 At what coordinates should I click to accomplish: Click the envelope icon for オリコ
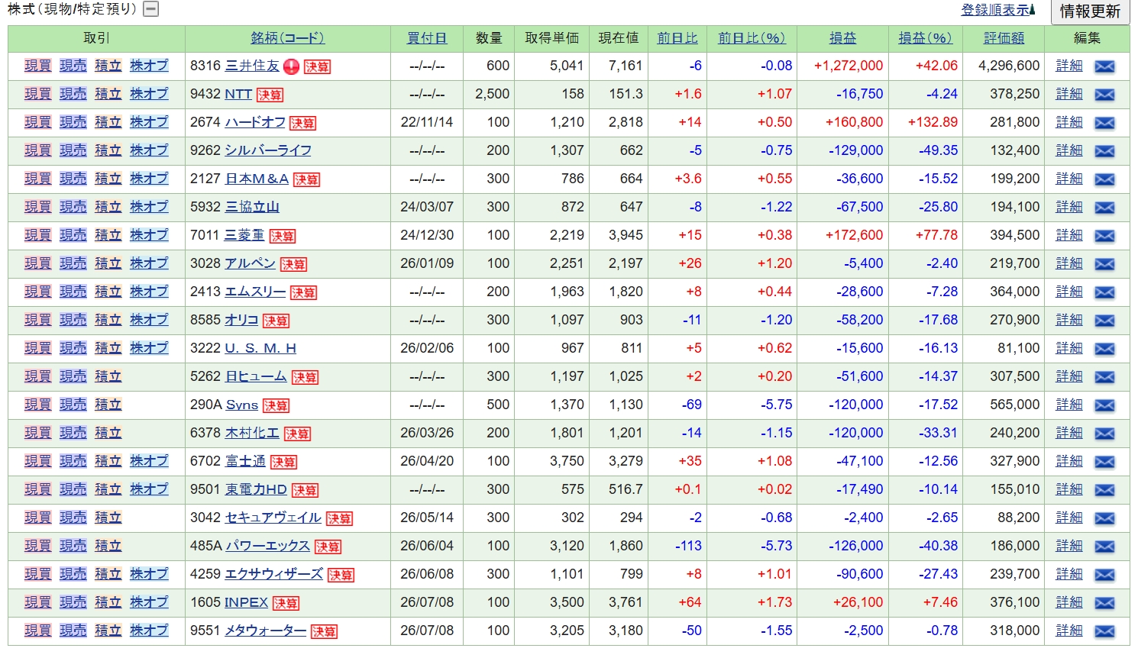pos(1104,321)
